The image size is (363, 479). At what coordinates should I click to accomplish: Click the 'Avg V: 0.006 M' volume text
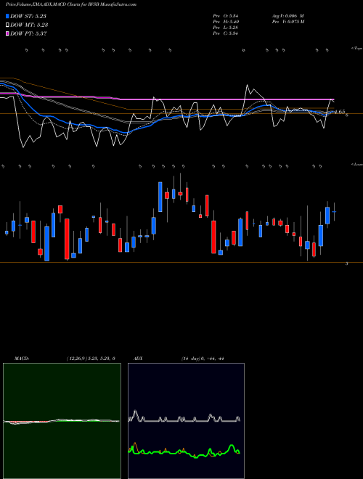tap(287, 16)
